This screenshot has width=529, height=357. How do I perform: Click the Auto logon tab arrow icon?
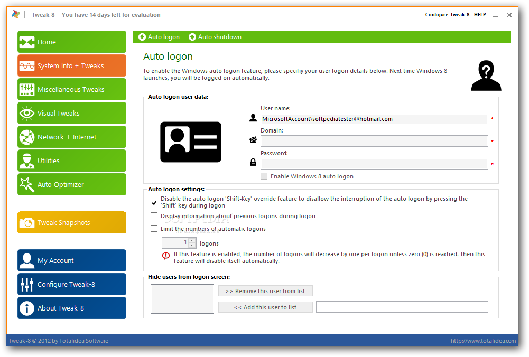(x=142, y=37)
